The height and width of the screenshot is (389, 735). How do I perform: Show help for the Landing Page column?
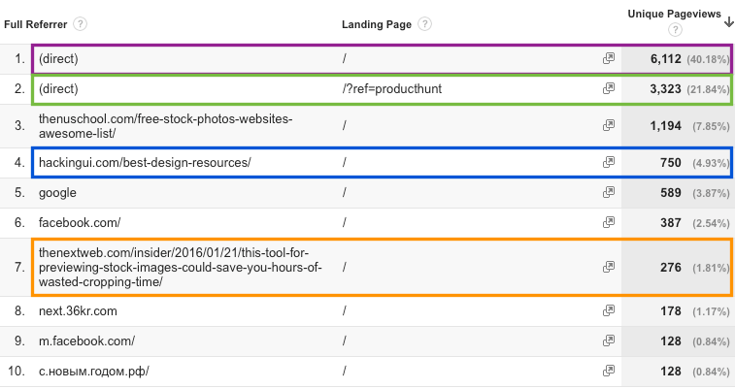click(x=424, y=24)
